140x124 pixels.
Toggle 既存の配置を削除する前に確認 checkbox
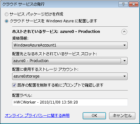pyautogui.click(x=14, y=85)
